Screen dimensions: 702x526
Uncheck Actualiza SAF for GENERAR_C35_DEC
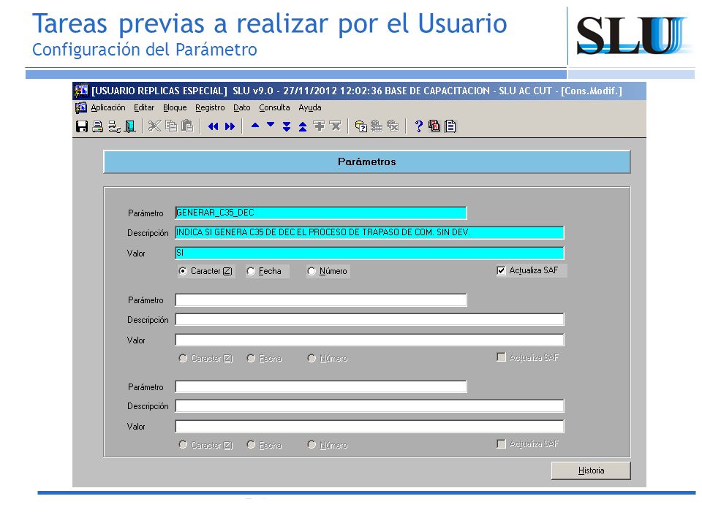tap(501, 270)
